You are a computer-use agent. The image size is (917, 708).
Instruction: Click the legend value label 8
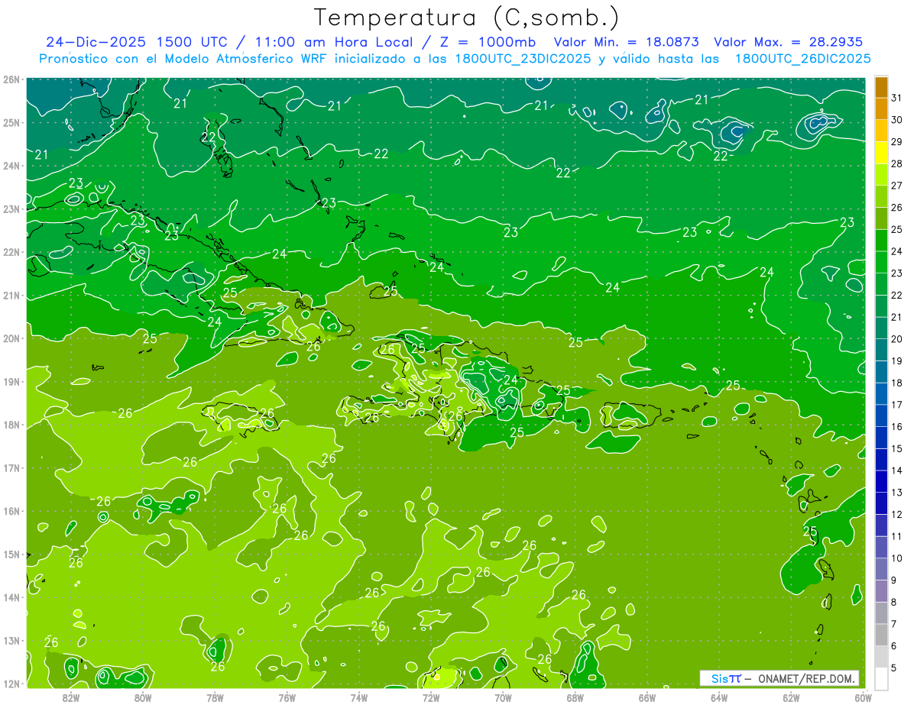point(896,602)
